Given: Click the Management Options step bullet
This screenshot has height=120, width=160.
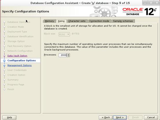Looking at the screenshot, I should (4, 66).
